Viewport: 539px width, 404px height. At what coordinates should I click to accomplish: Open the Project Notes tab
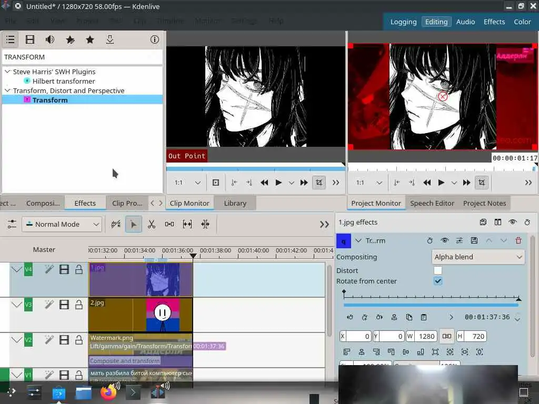(x=484, y=203)
